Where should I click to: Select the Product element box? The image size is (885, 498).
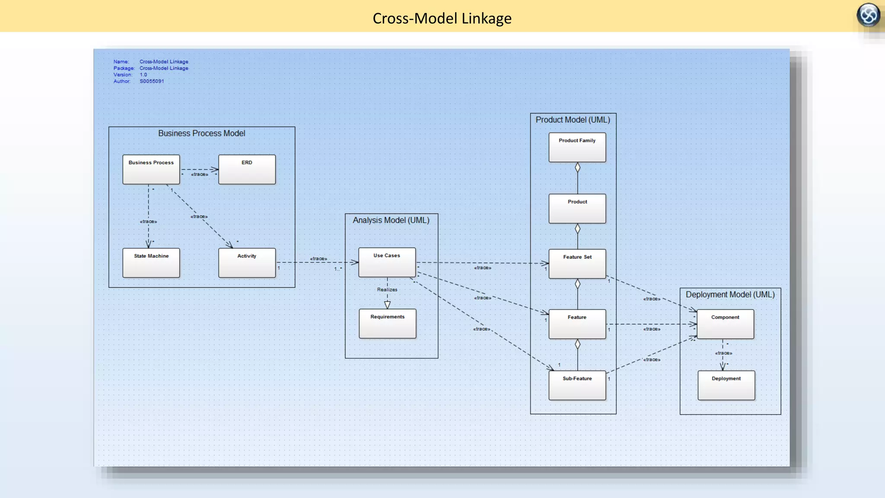(x=577, y=209)
